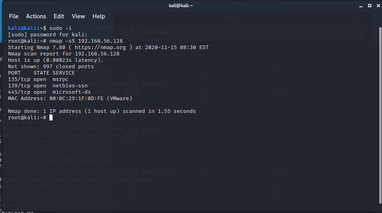Click the https://nmap.org URL
The image size is (382, 213).
(100, 47)
